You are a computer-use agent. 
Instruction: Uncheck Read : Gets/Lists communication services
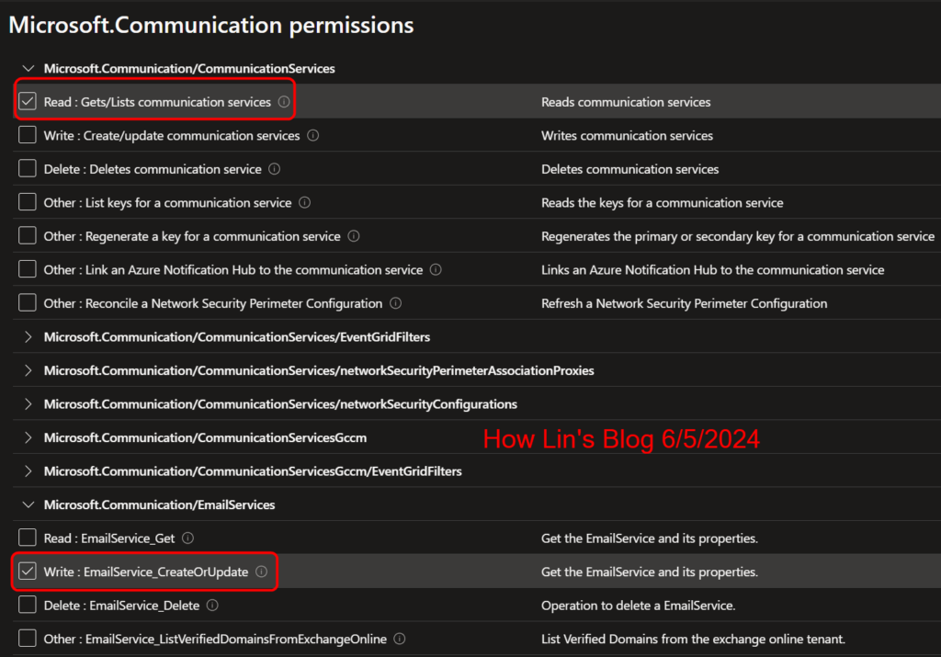point(27,101)
